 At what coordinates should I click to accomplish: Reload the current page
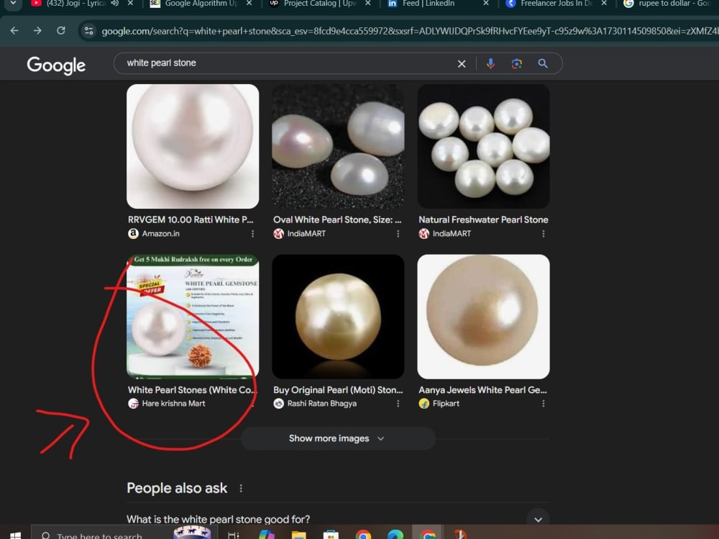(61, 31)
